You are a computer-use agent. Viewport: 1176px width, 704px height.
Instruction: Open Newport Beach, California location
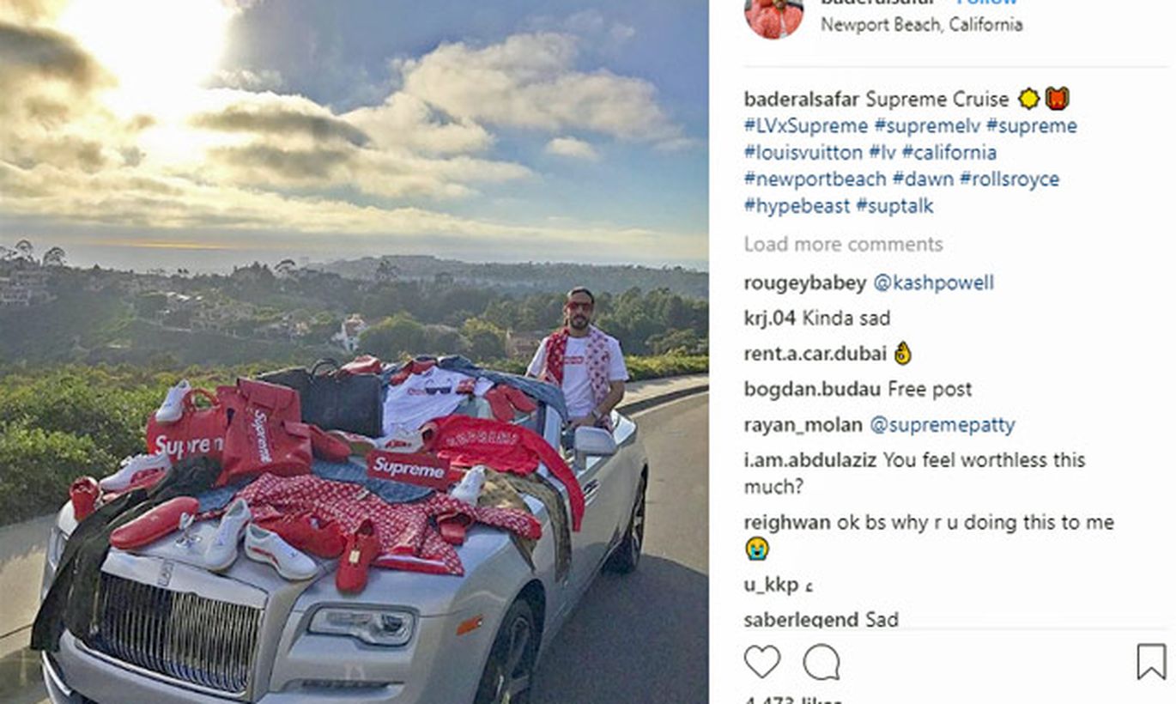921,25
